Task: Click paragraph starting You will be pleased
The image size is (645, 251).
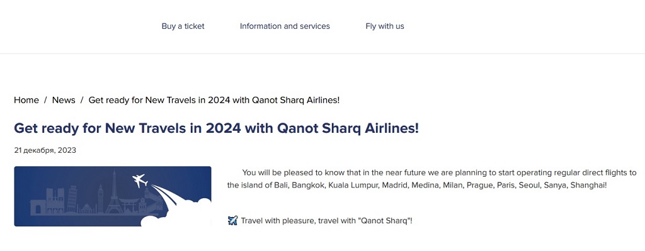Action: coord(432,179)
